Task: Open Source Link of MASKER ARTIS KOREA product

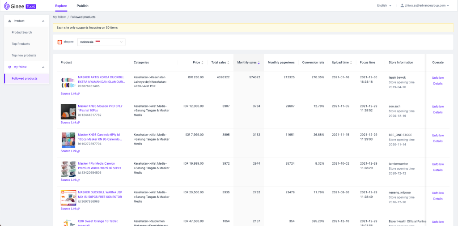Action: click(70, 94)
